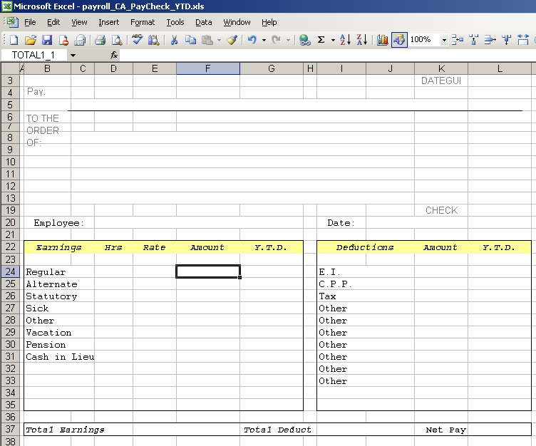
Task: Expand the Zoom percentage dropdown
Action: (x=444, y=40)
